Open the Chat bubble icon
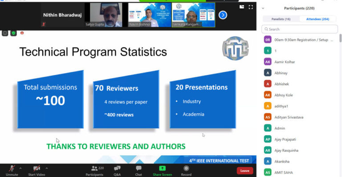This screenshot has height=177, width=342. pyautogui.click(x=138, y=168)
